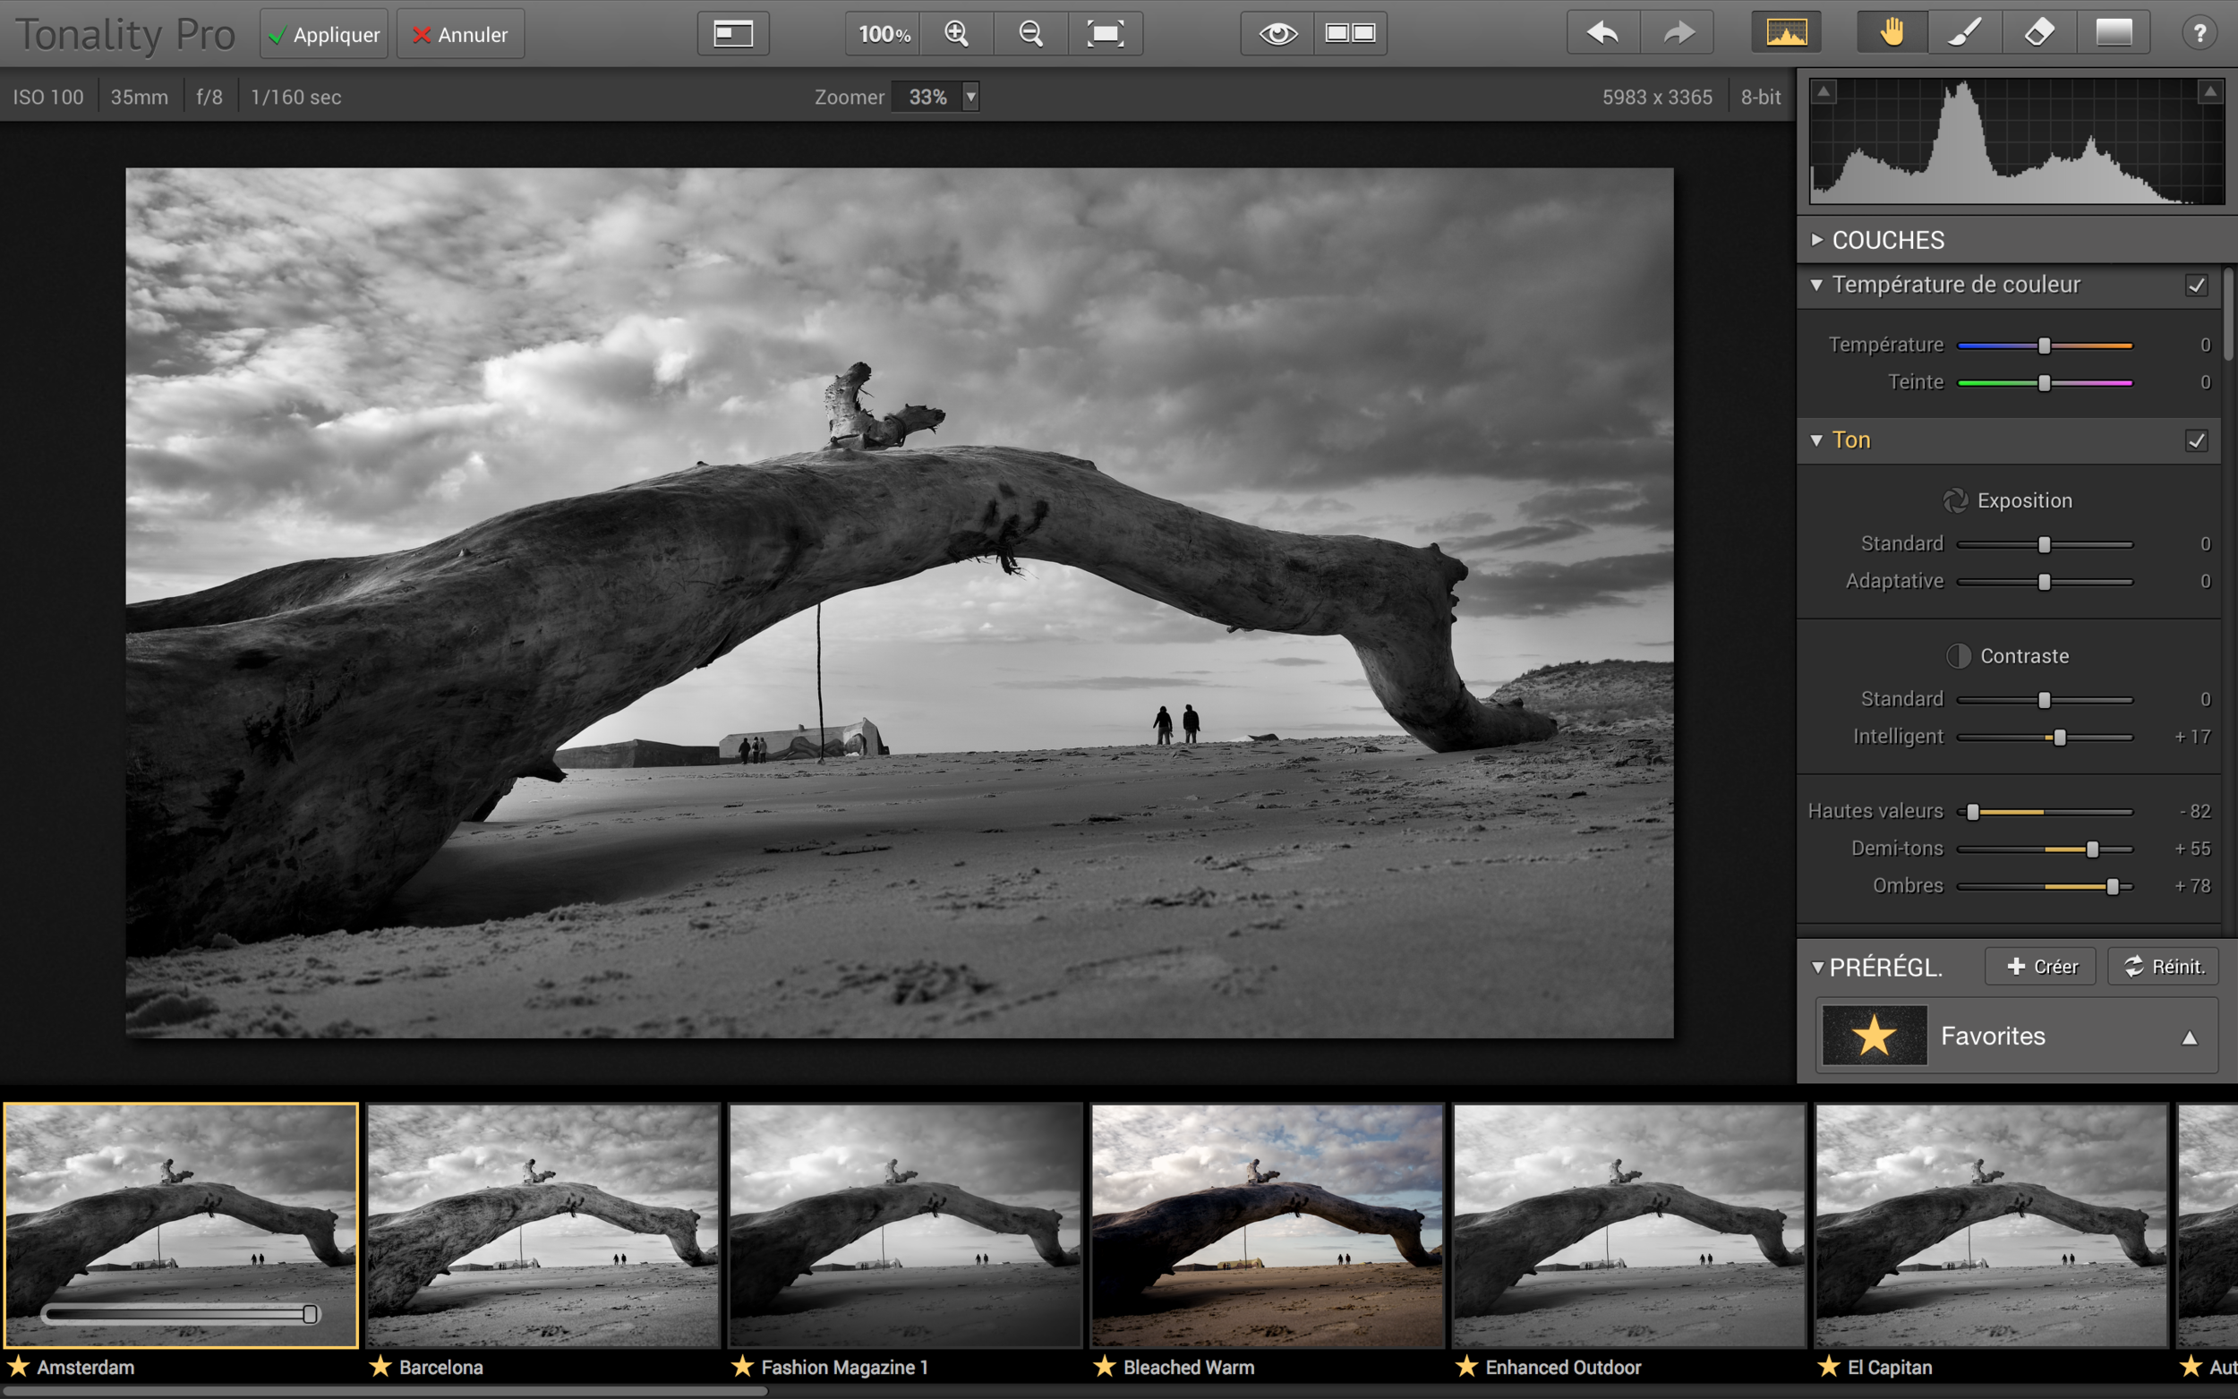Click the star beside El Capitan
Image resolution: width=2238 pixels, height=1399 pixels.
[1828, 1367]
